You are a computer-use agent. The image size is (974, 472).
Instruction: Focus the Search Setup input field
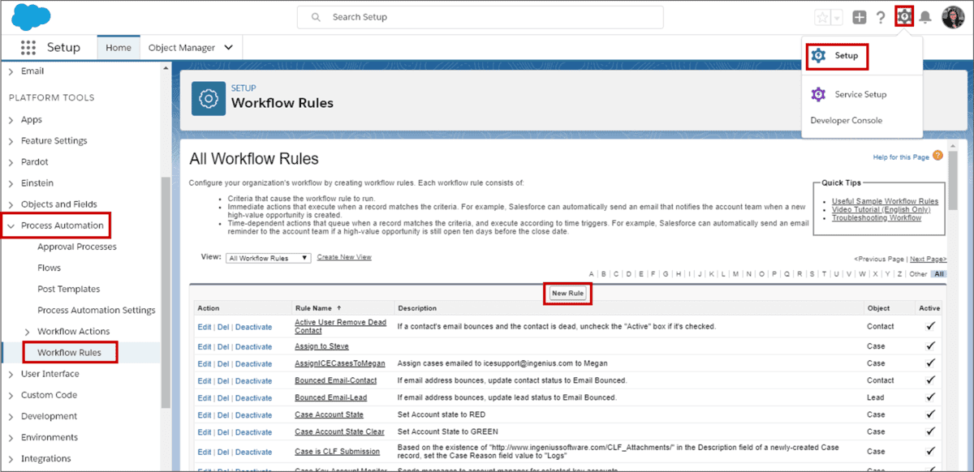[481, 17]
